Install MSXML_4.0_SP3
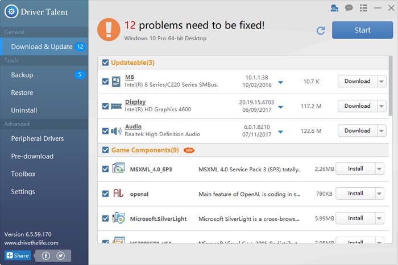Screen dimensions: 398x265 (355, 169)
